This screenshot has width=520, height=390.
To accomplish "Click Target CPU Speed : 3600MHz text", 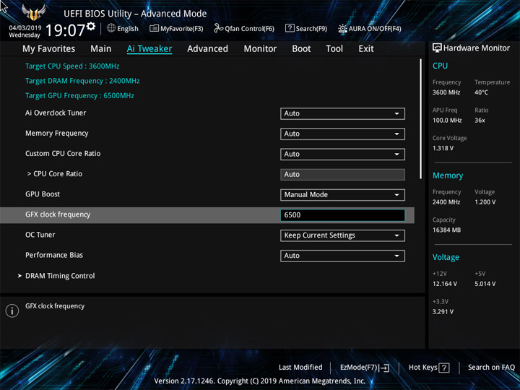I will click(x=72, y=66).
